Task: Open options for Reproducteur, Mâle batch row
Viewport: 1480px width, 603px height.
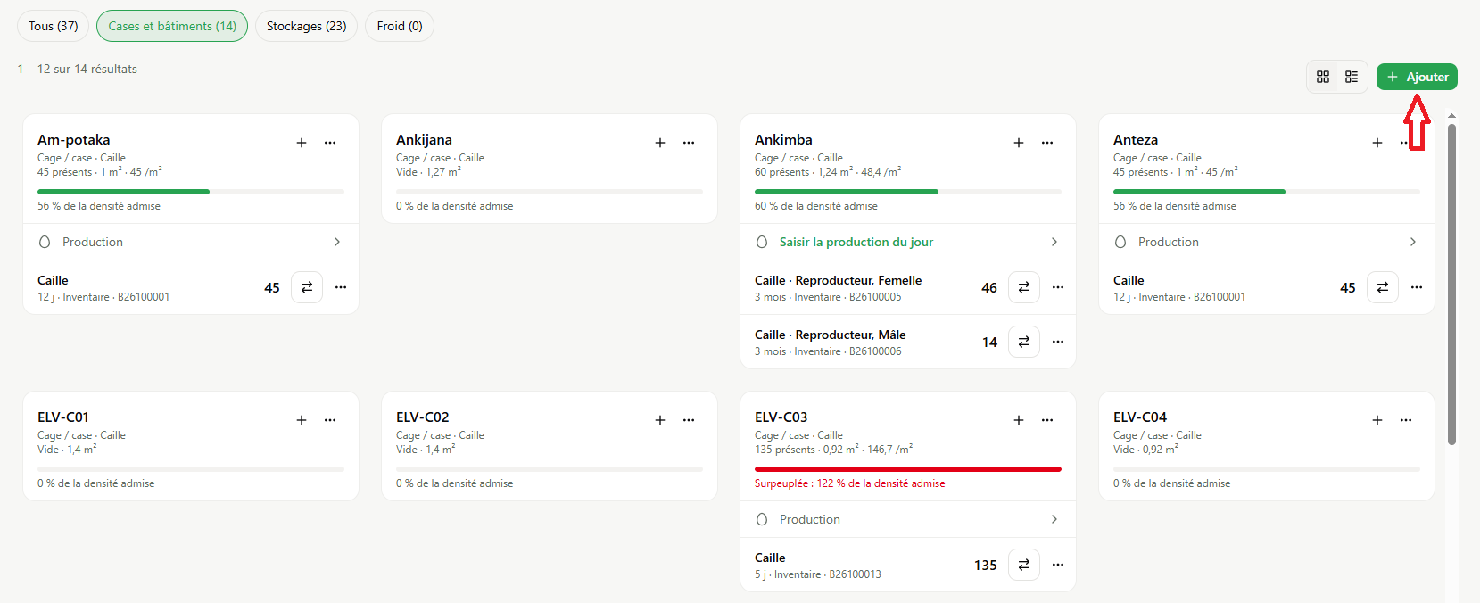Action: point(1058,342)
